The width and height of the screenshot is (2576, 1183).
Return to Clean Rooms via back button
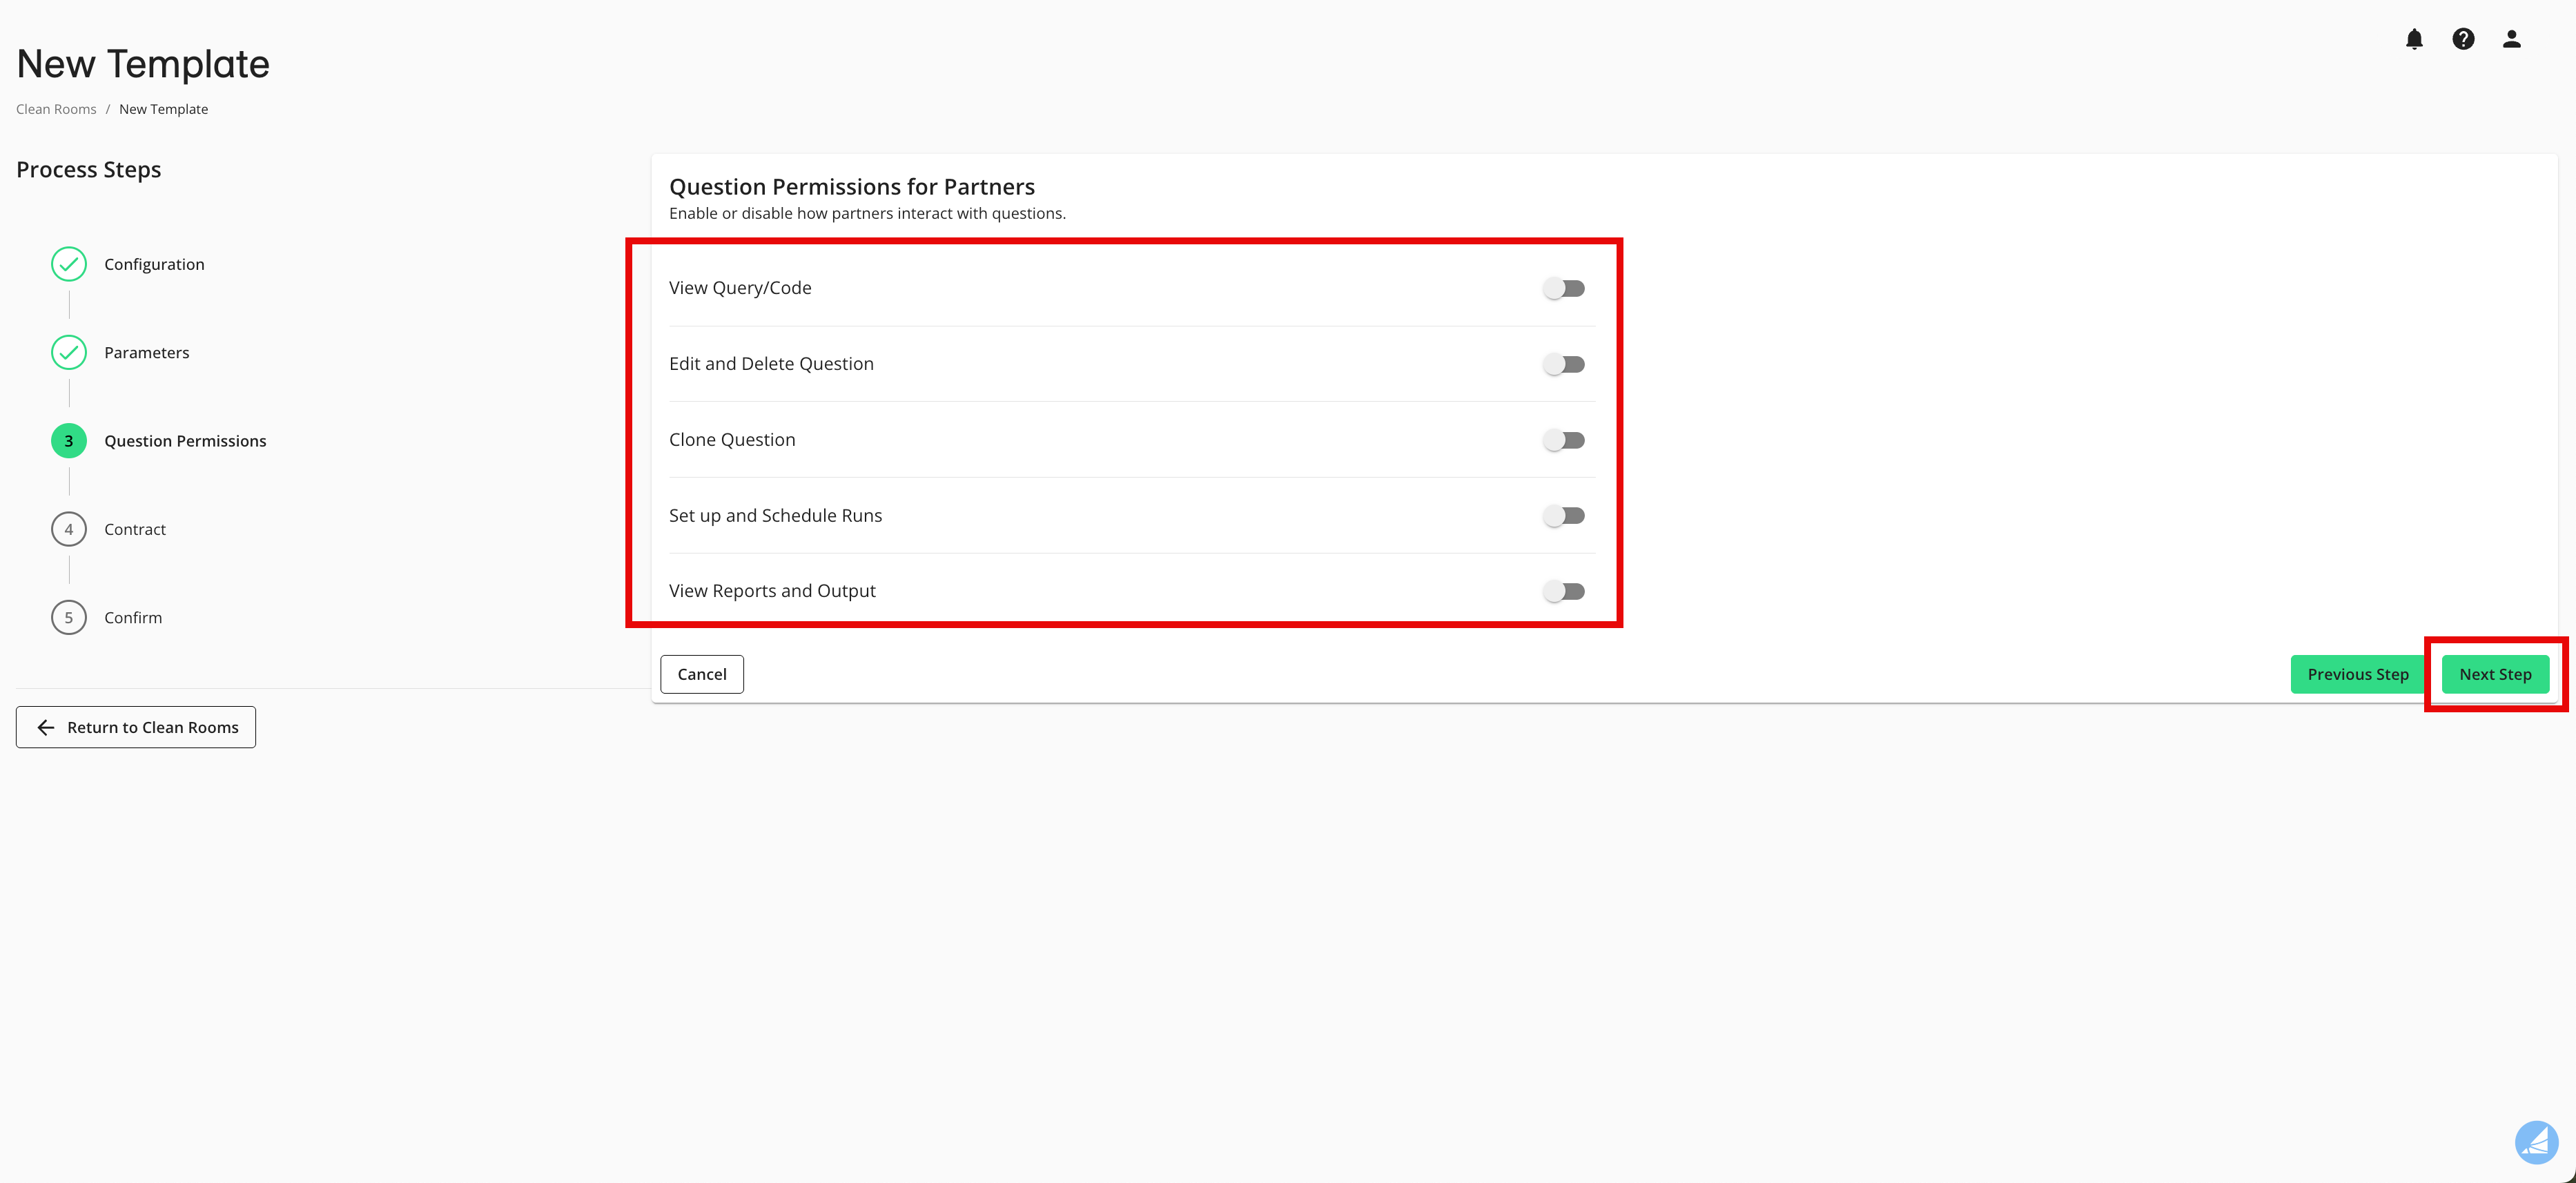135,727
